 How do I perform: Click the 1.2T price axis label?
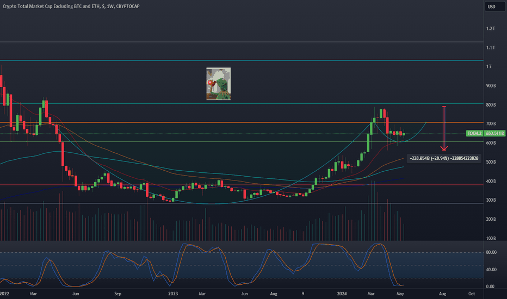pos(491,28)
